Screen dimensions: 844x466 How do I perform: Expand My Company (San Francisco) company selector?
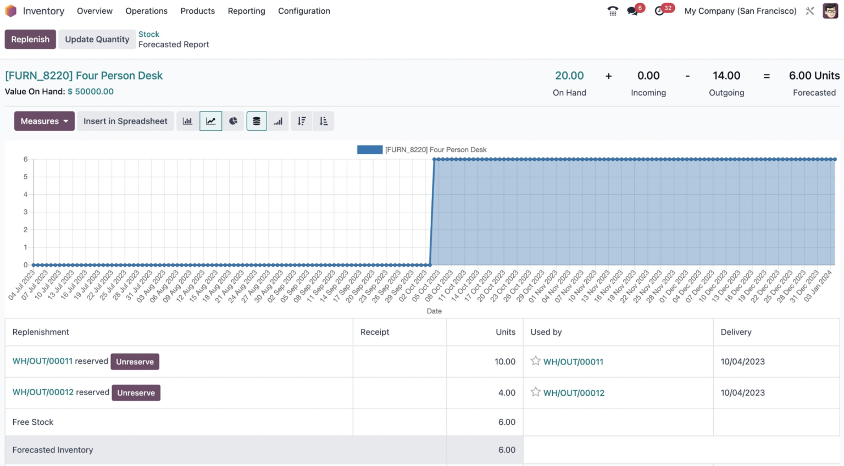pos(740,10)
